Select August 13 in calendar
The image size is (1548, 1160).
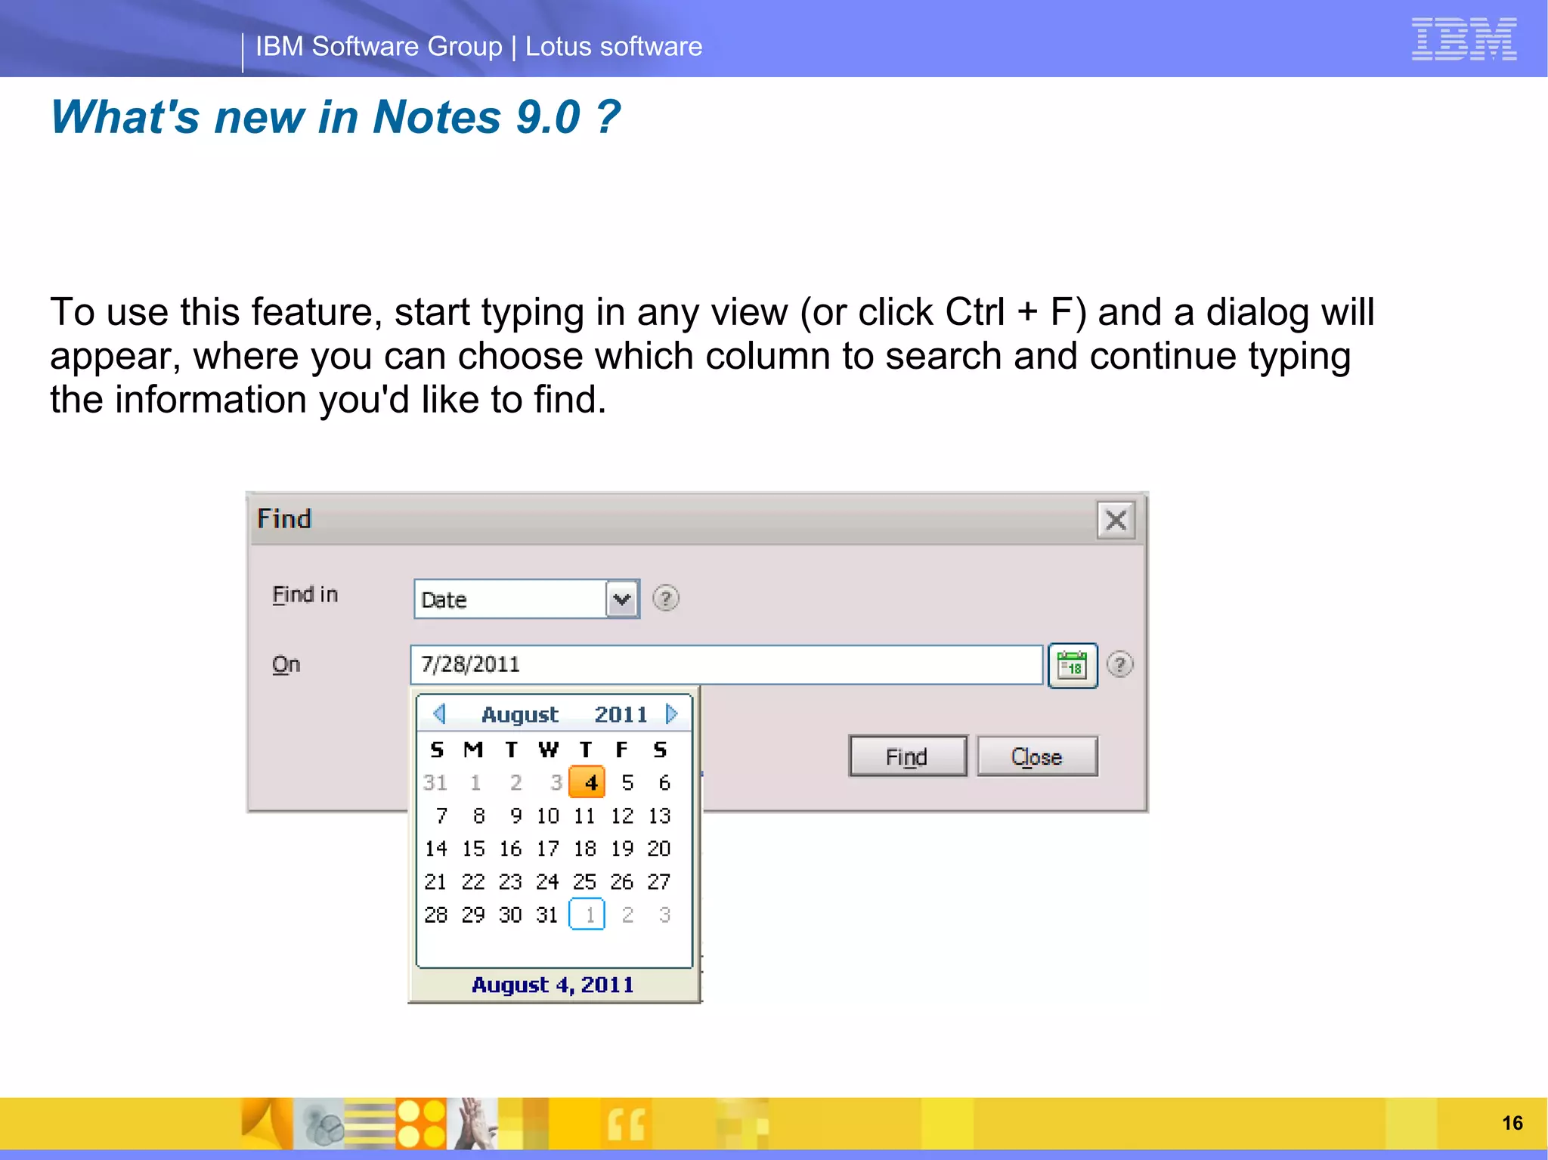click(x=659, y=816)
